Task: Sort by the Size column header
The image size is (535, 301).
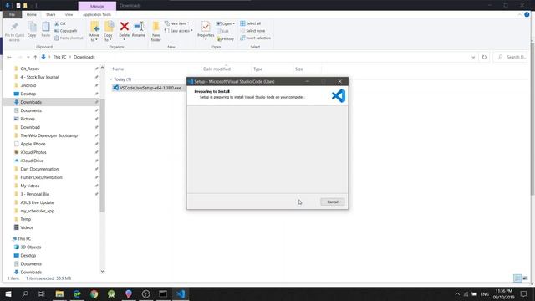Action: [x=299, y=69]
